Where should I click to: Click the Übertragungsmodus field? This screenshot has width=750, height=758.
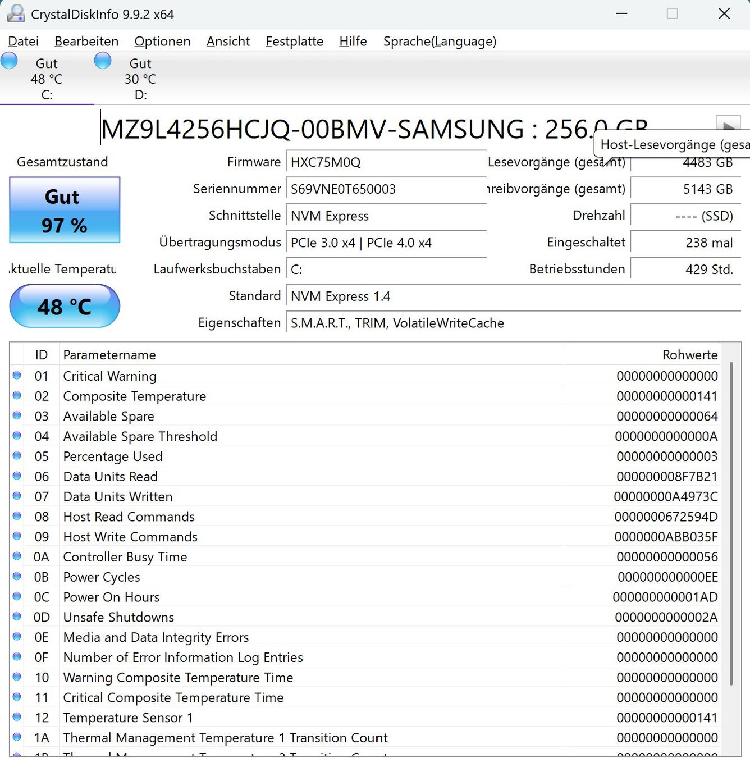[386, 243]
